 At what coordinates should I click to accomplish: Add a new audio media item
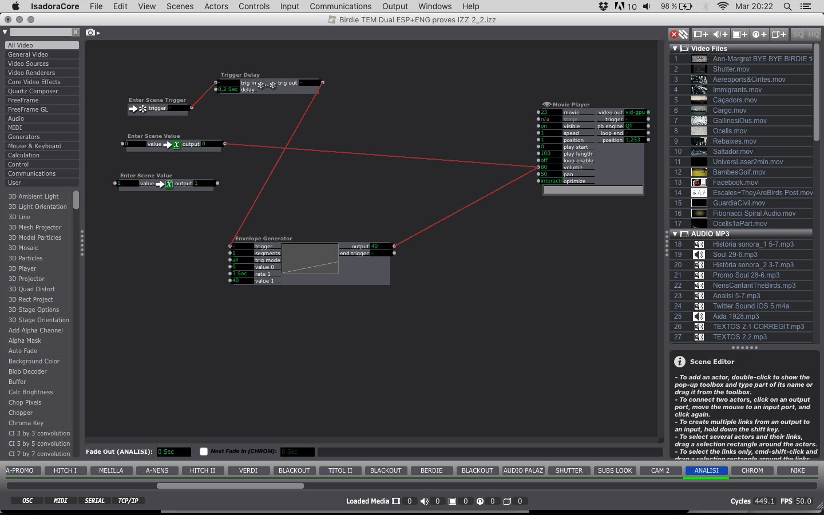tap(720, 34)
